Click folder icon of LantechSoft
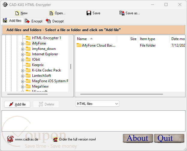Image resolution: width=187 pixels, height=151 pixels. 28,75
